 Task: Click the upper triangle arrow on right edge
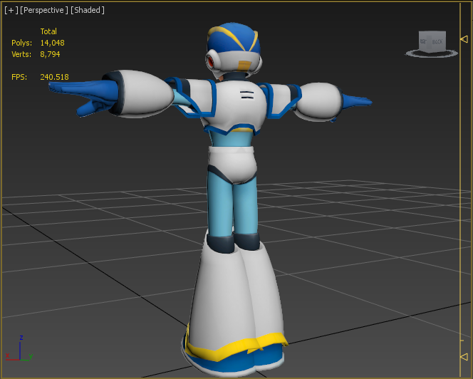464,39
